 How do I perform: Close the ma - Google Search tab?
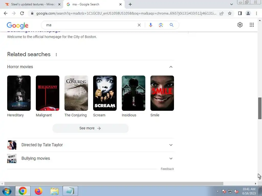click(121, 4)
